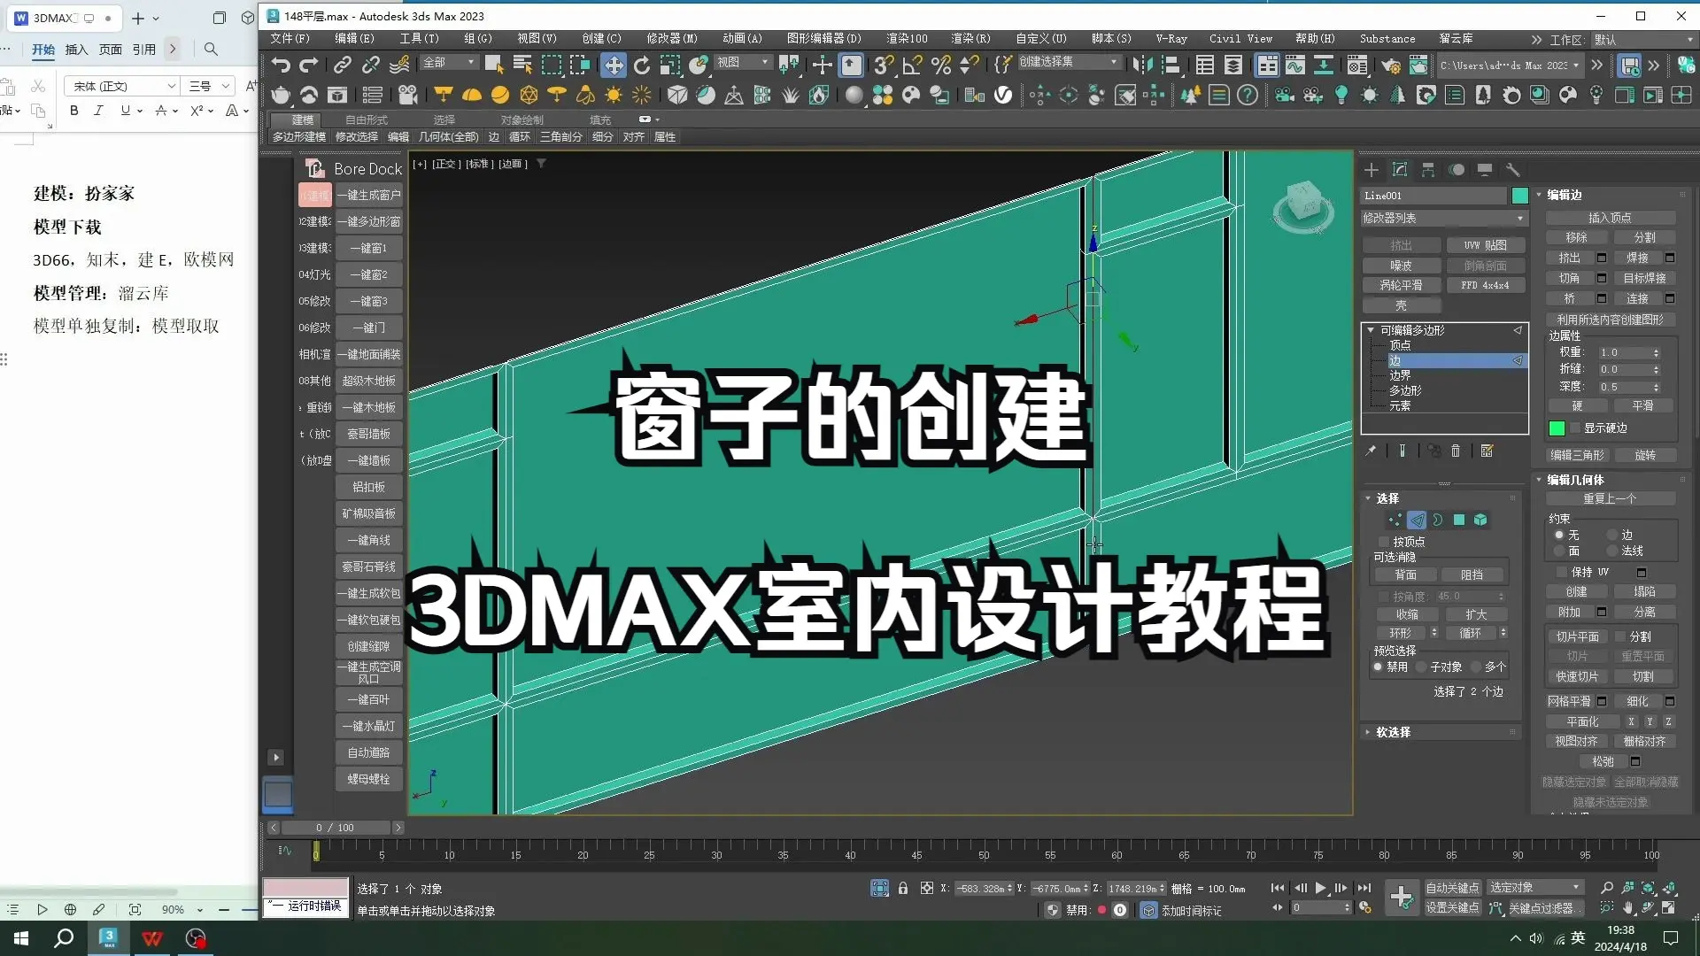Screen dimensions: 1700x956
Task: Switch to Element sub-object selection icon
Action: (1480, 520)
